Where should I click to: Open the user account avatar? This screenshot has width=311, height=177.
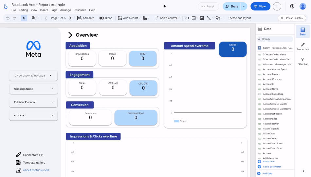303,6
